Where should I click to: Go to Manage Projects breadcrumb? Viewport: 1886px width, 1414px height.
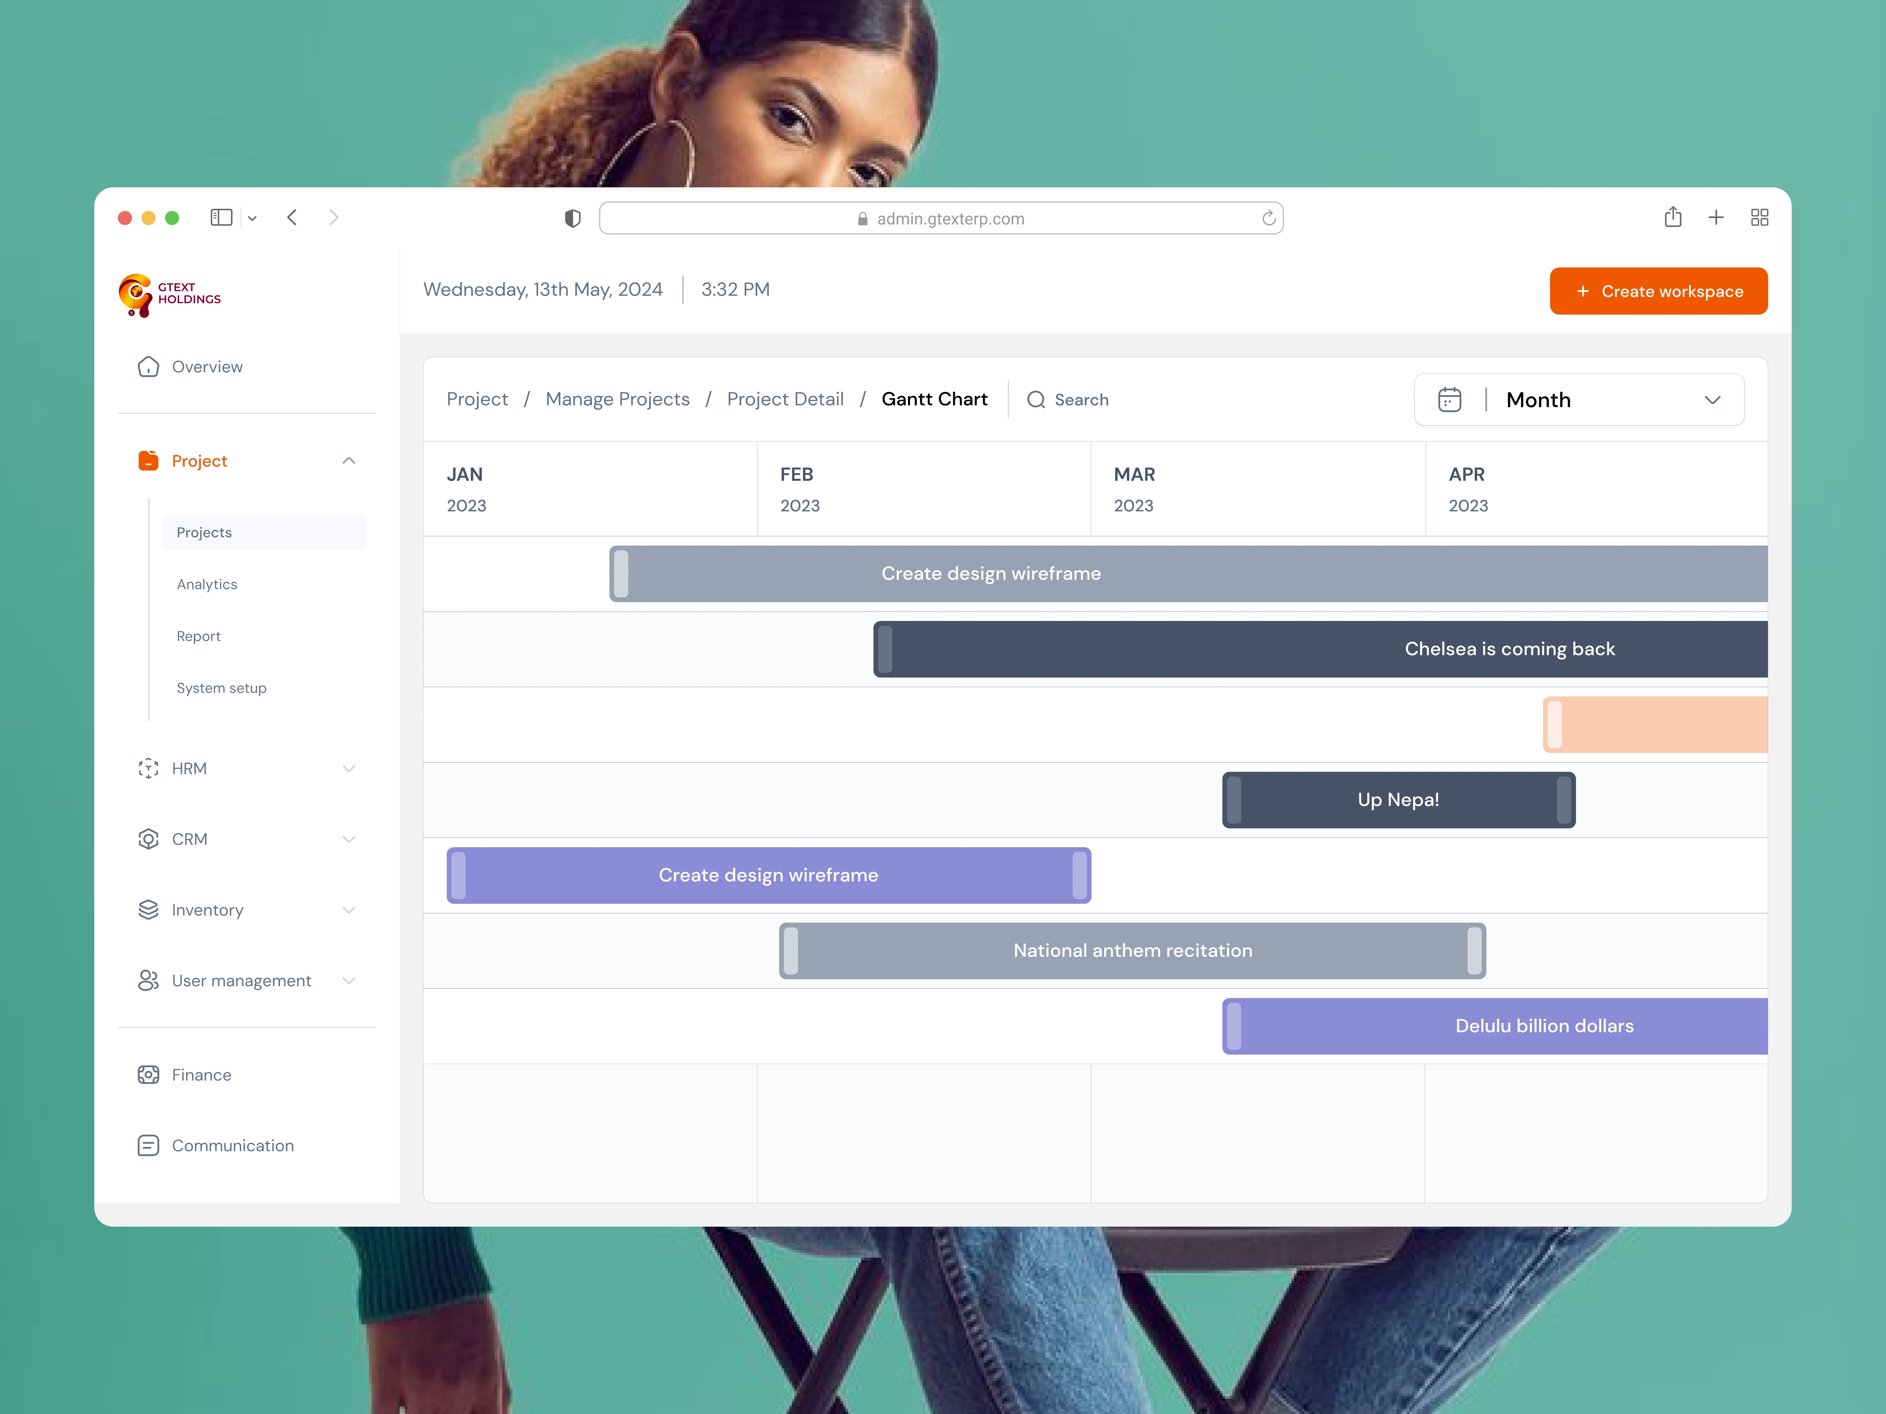point(617,400)
